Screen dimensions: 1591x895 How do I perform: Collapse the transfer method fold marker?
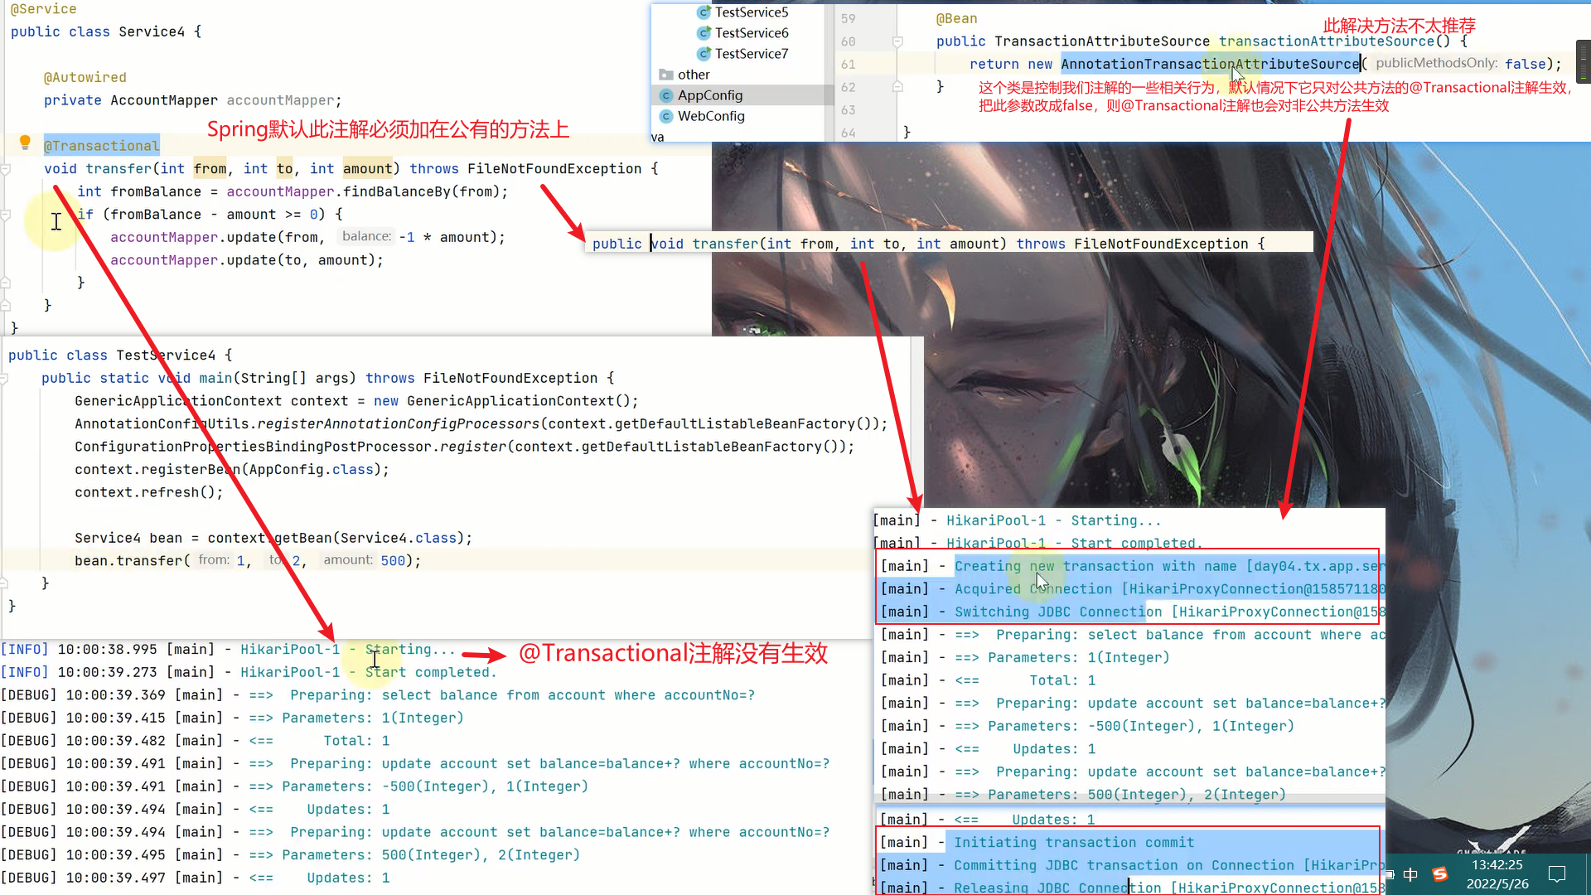tap(6, 169)
